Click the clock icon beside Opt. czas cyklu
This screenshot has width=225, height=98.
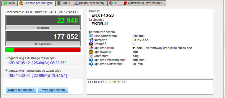[x=91, y=48]
